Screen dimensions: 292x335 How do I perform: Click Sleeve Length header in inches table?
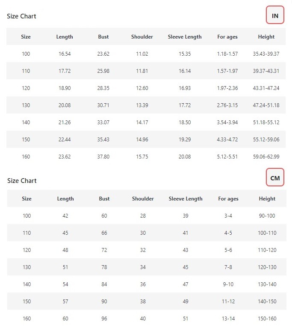[185, 37]
